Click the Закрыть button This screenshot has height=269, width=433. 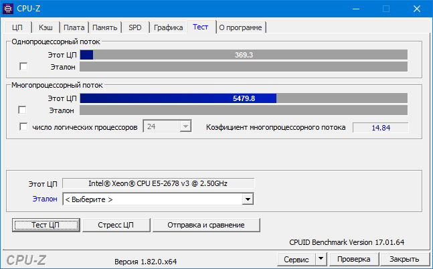click(x=404, y=260)
